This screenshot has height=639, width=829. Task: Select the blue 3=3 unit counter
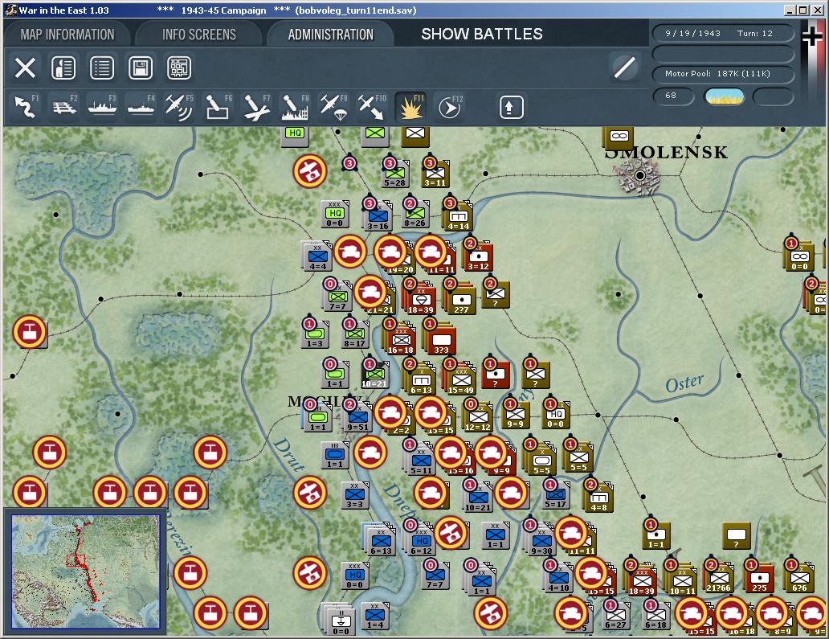click(x=354, y=496)
